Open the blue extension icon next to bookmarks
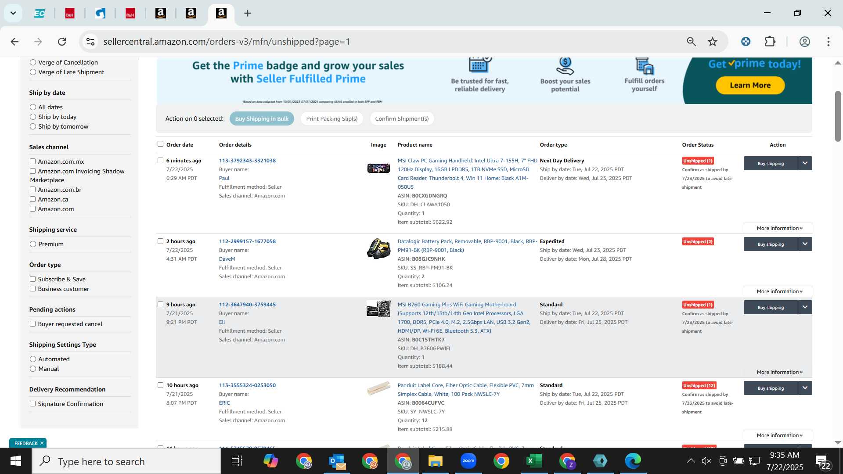The width and height of the screenshot is (843, 474). coord(746,42)
